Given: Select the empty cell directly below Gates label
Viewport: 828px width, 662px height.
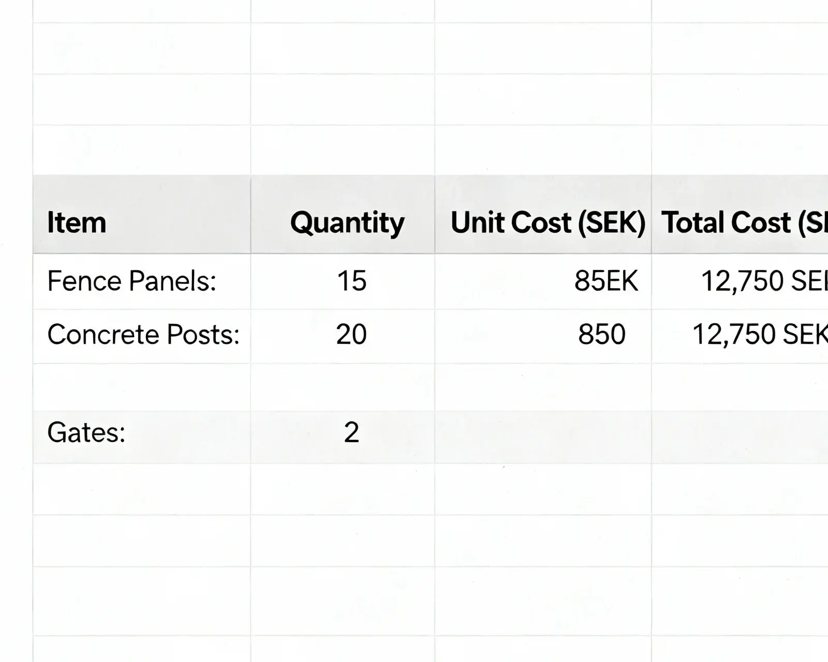Looking at the screenshot, I should [141, 489].
